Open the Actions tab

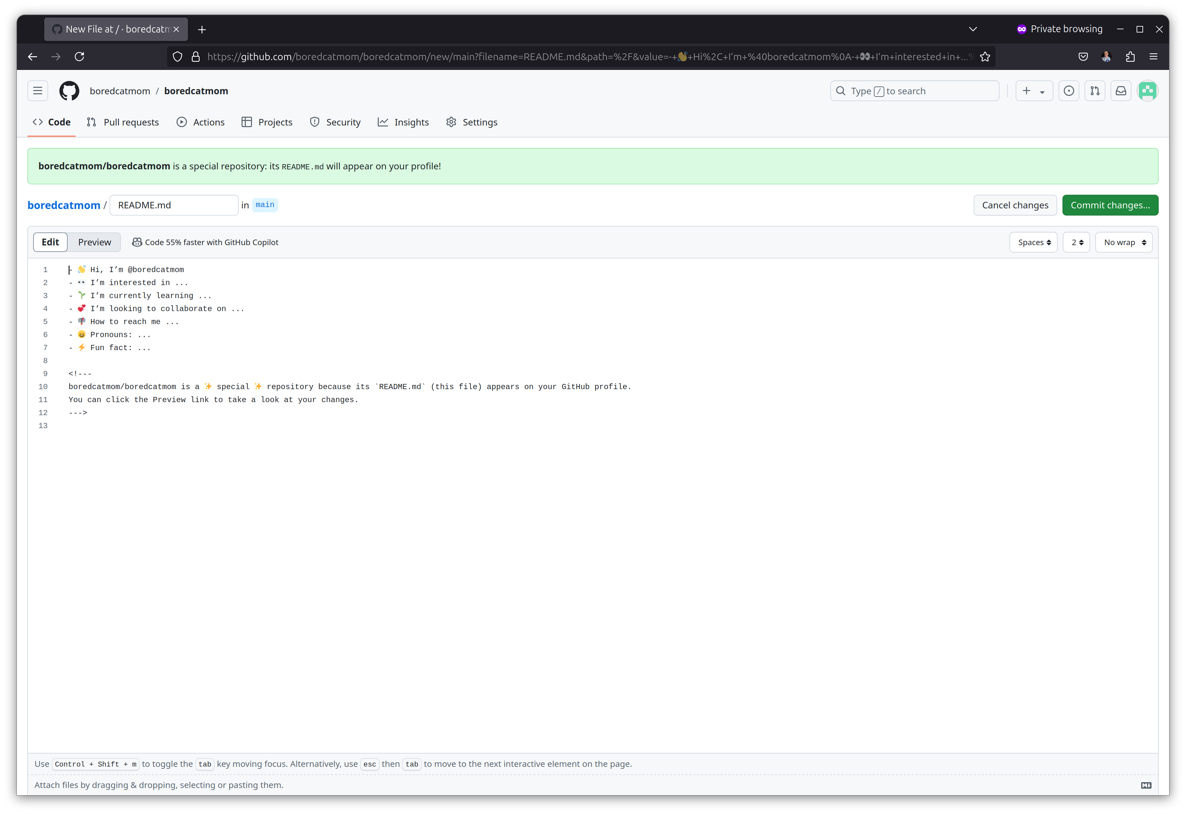(201, 122)
